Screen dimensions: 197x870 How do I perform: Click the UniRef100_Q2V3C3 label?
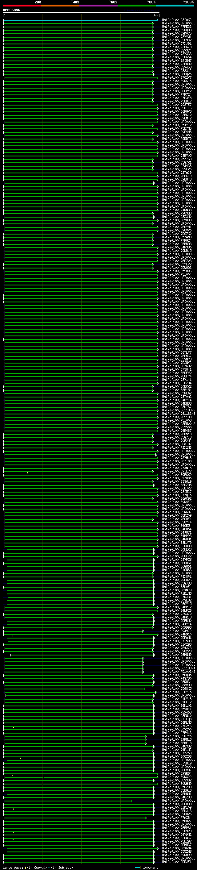[x=177, y=54]
